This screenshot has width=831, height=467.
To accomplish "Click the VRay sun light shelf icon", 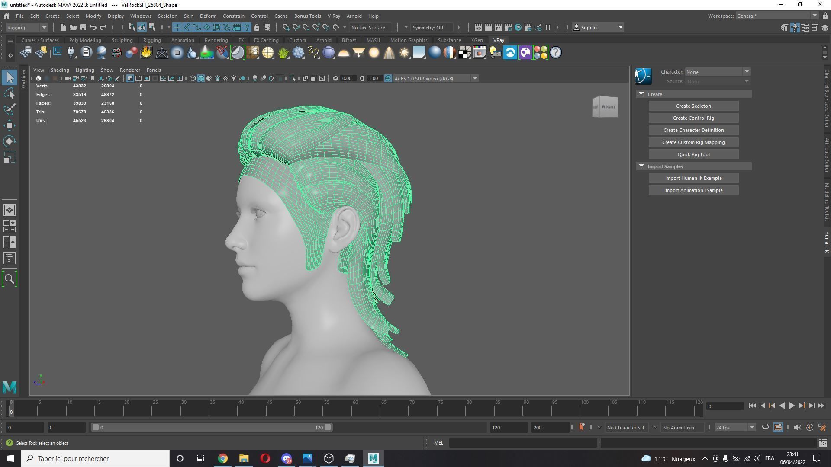I will point(404,53).
